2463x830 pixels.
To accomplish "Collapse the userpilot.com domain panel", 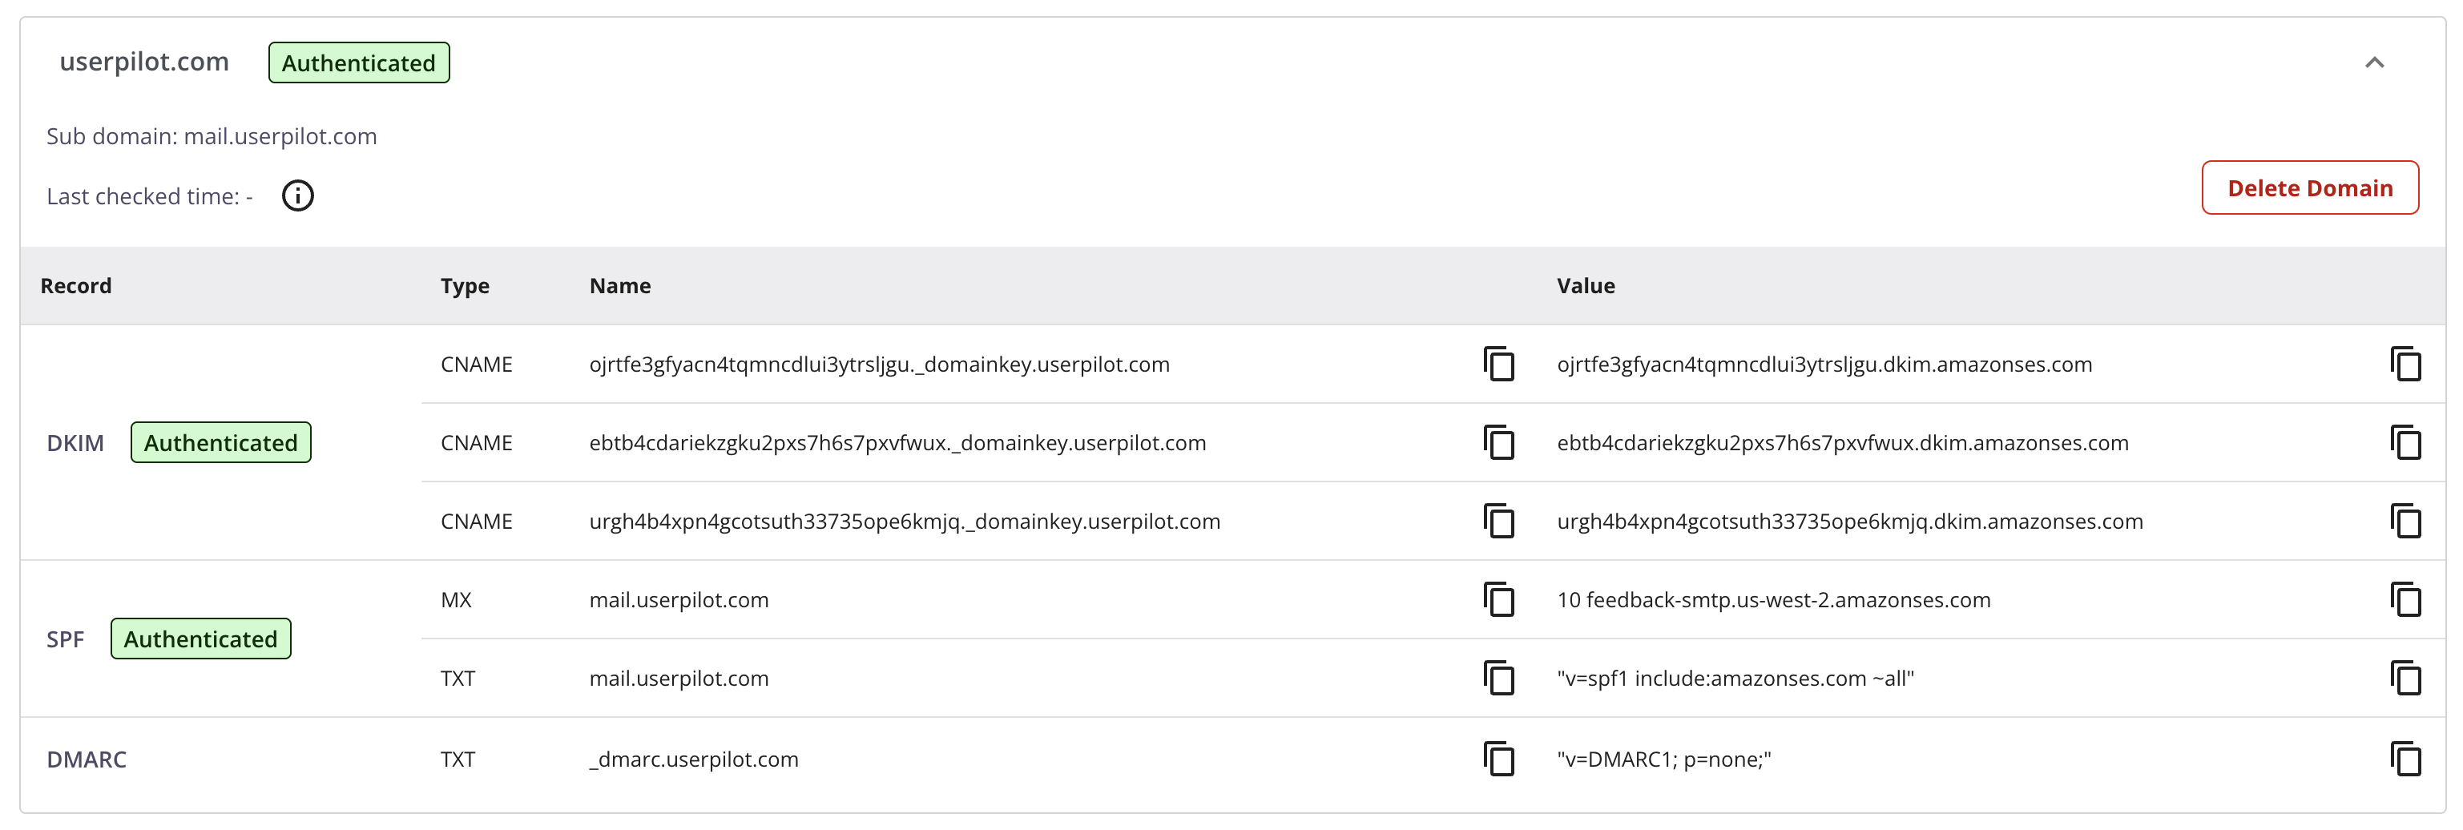I will click(x=2374, y=63).
